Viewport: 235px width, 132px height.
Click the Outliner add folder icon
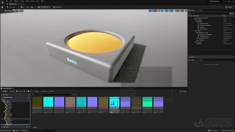(x=230, y=13)
